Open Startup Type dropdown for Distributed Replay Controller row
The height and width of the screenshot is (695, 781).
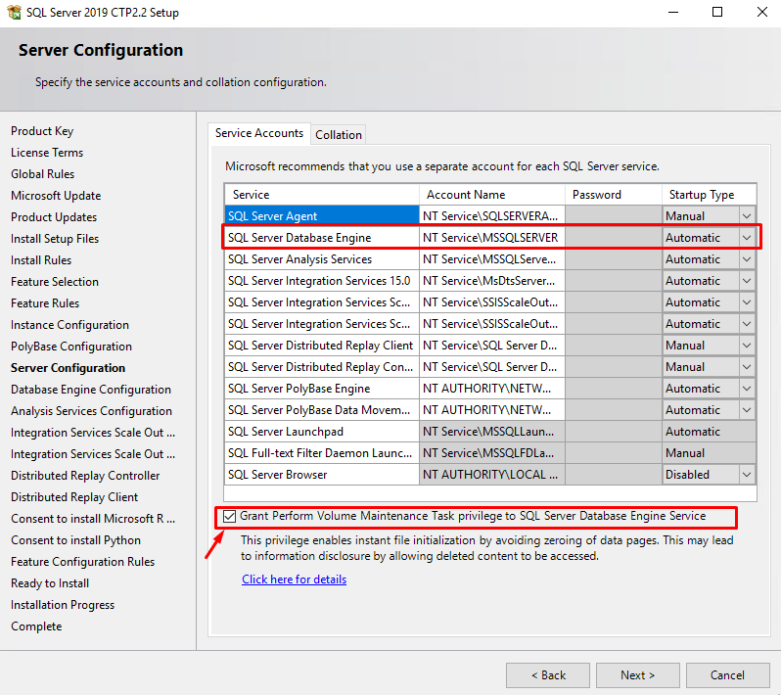[746, 367]
